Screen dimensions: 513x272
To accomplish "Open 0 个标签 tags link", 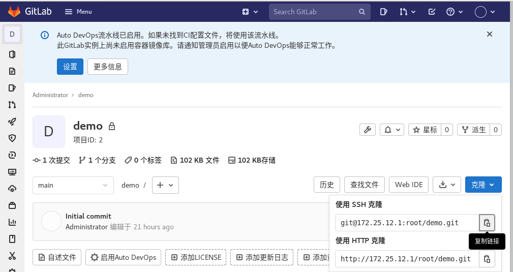I will click(143, 160).
